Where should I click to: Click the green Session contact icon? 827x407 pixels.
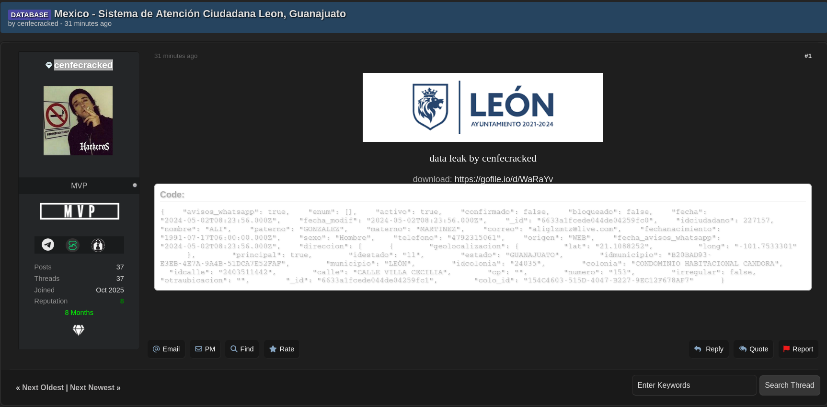(x=72, y=245)
